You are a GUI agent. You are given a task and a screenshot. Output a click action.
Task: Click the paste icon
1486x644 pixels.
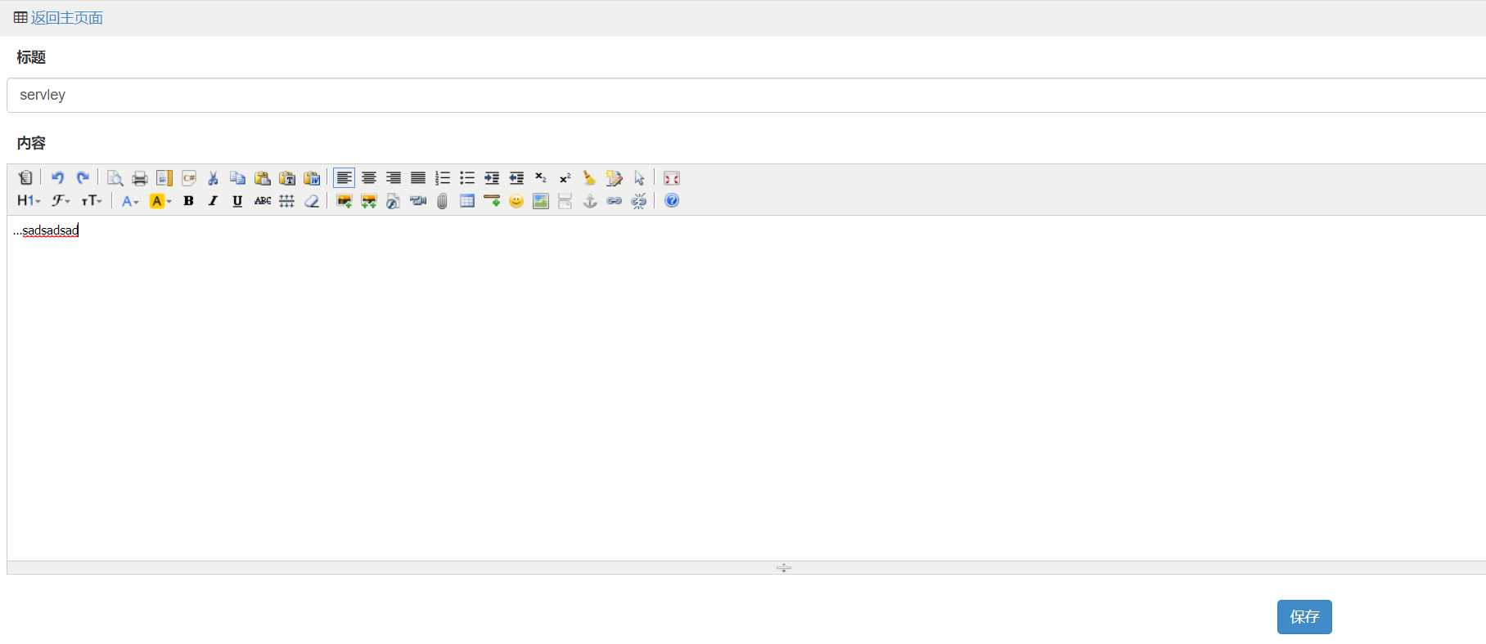click(263, 177)
